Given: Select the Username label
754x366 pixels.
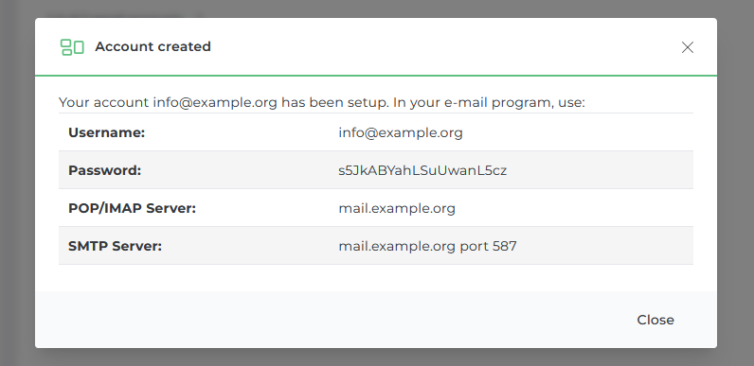Looking at the screenshot, I should tap(107, 132).
